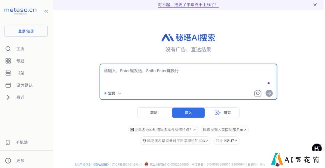Click the tagline 没有广告，直达结果
The width and height of the screenshot is (325, 168).
(x=188, y=49)
